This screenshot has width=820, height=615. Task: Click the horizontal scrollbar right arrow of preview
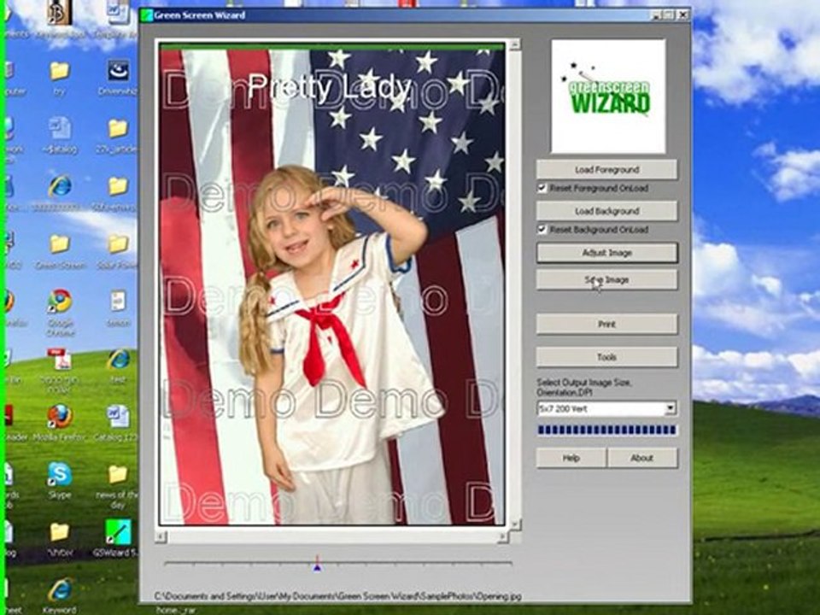[502, 536]
